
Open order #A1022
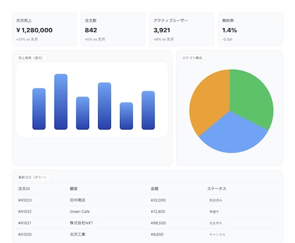(x=25, y=212)
